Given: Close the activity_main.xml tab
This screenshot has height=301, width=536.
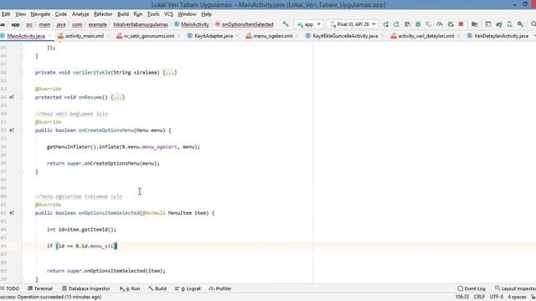Looking at the screenshot, I should pyautogui.click(x=108, y=36).
